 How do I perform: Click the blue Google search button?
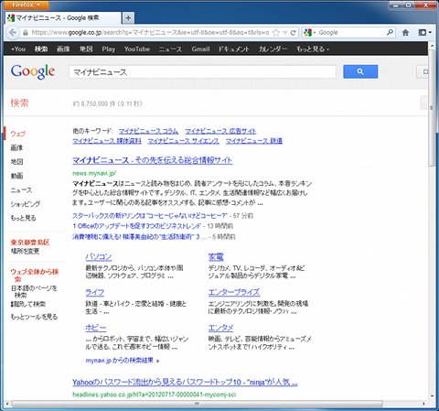coord(360,71)
